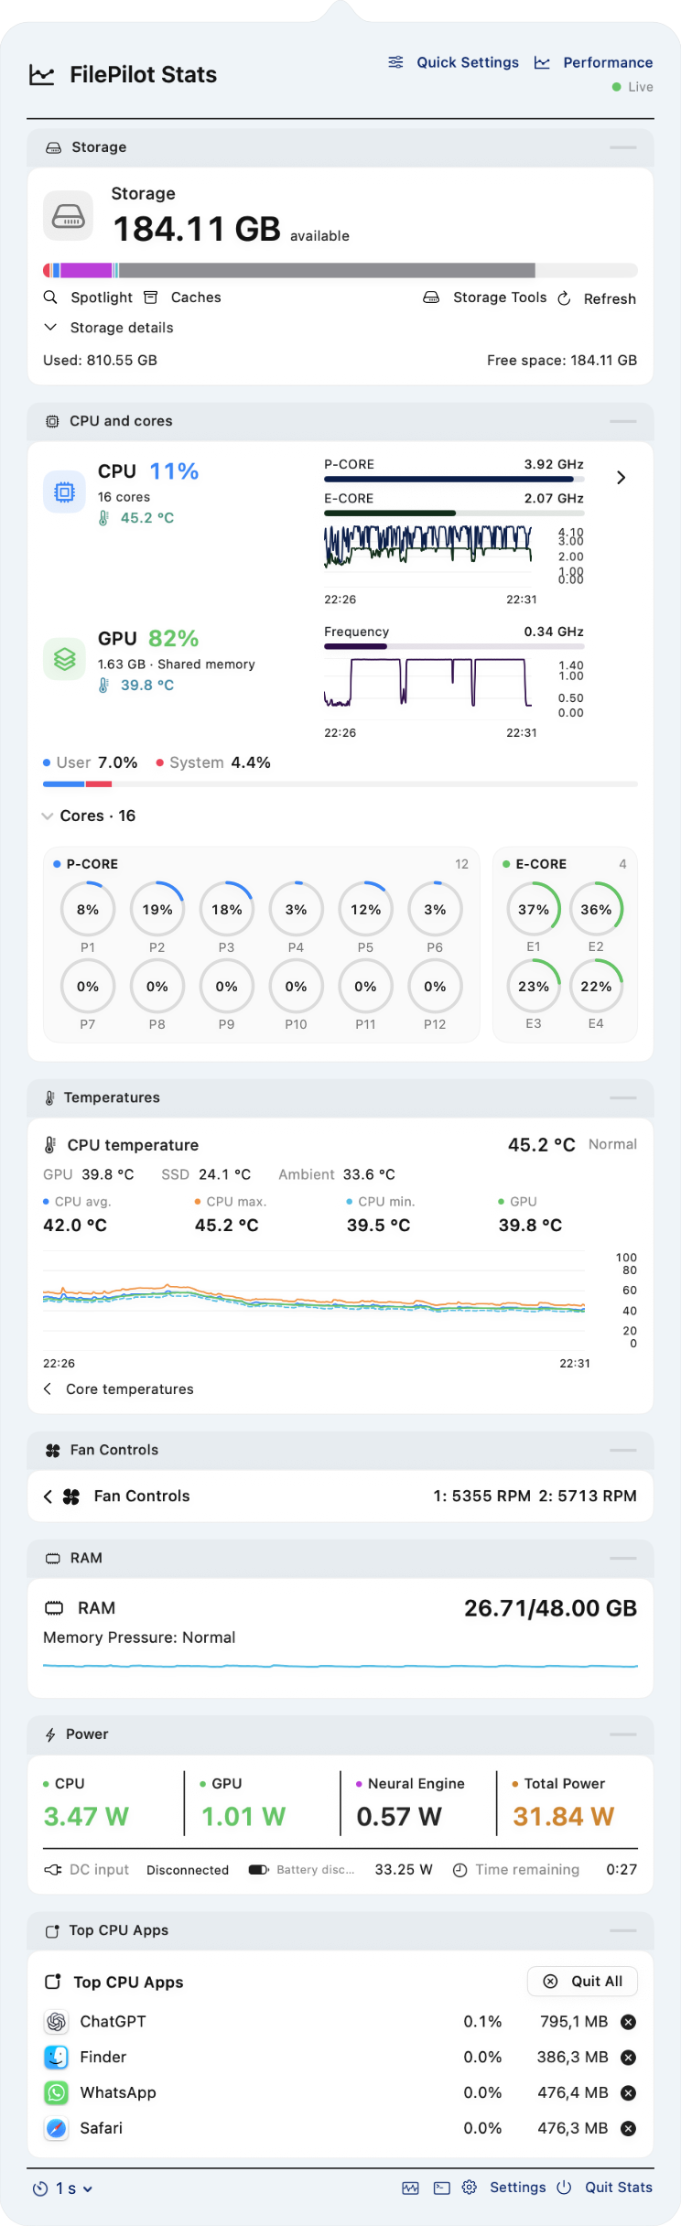Click the Total Power 31.84 W value

(564, 1817)
